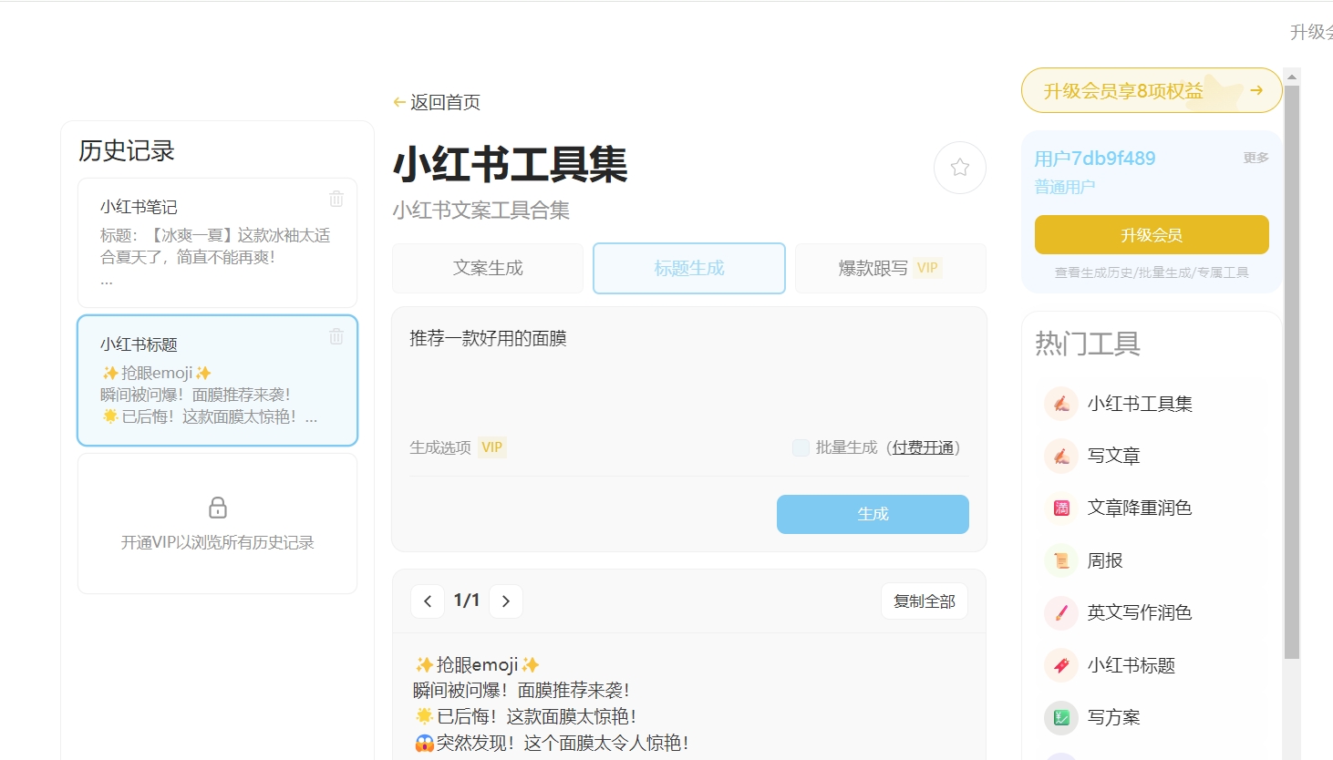Click the 复制全部 button
The image size is (1333, 760).
click(924, 601)
